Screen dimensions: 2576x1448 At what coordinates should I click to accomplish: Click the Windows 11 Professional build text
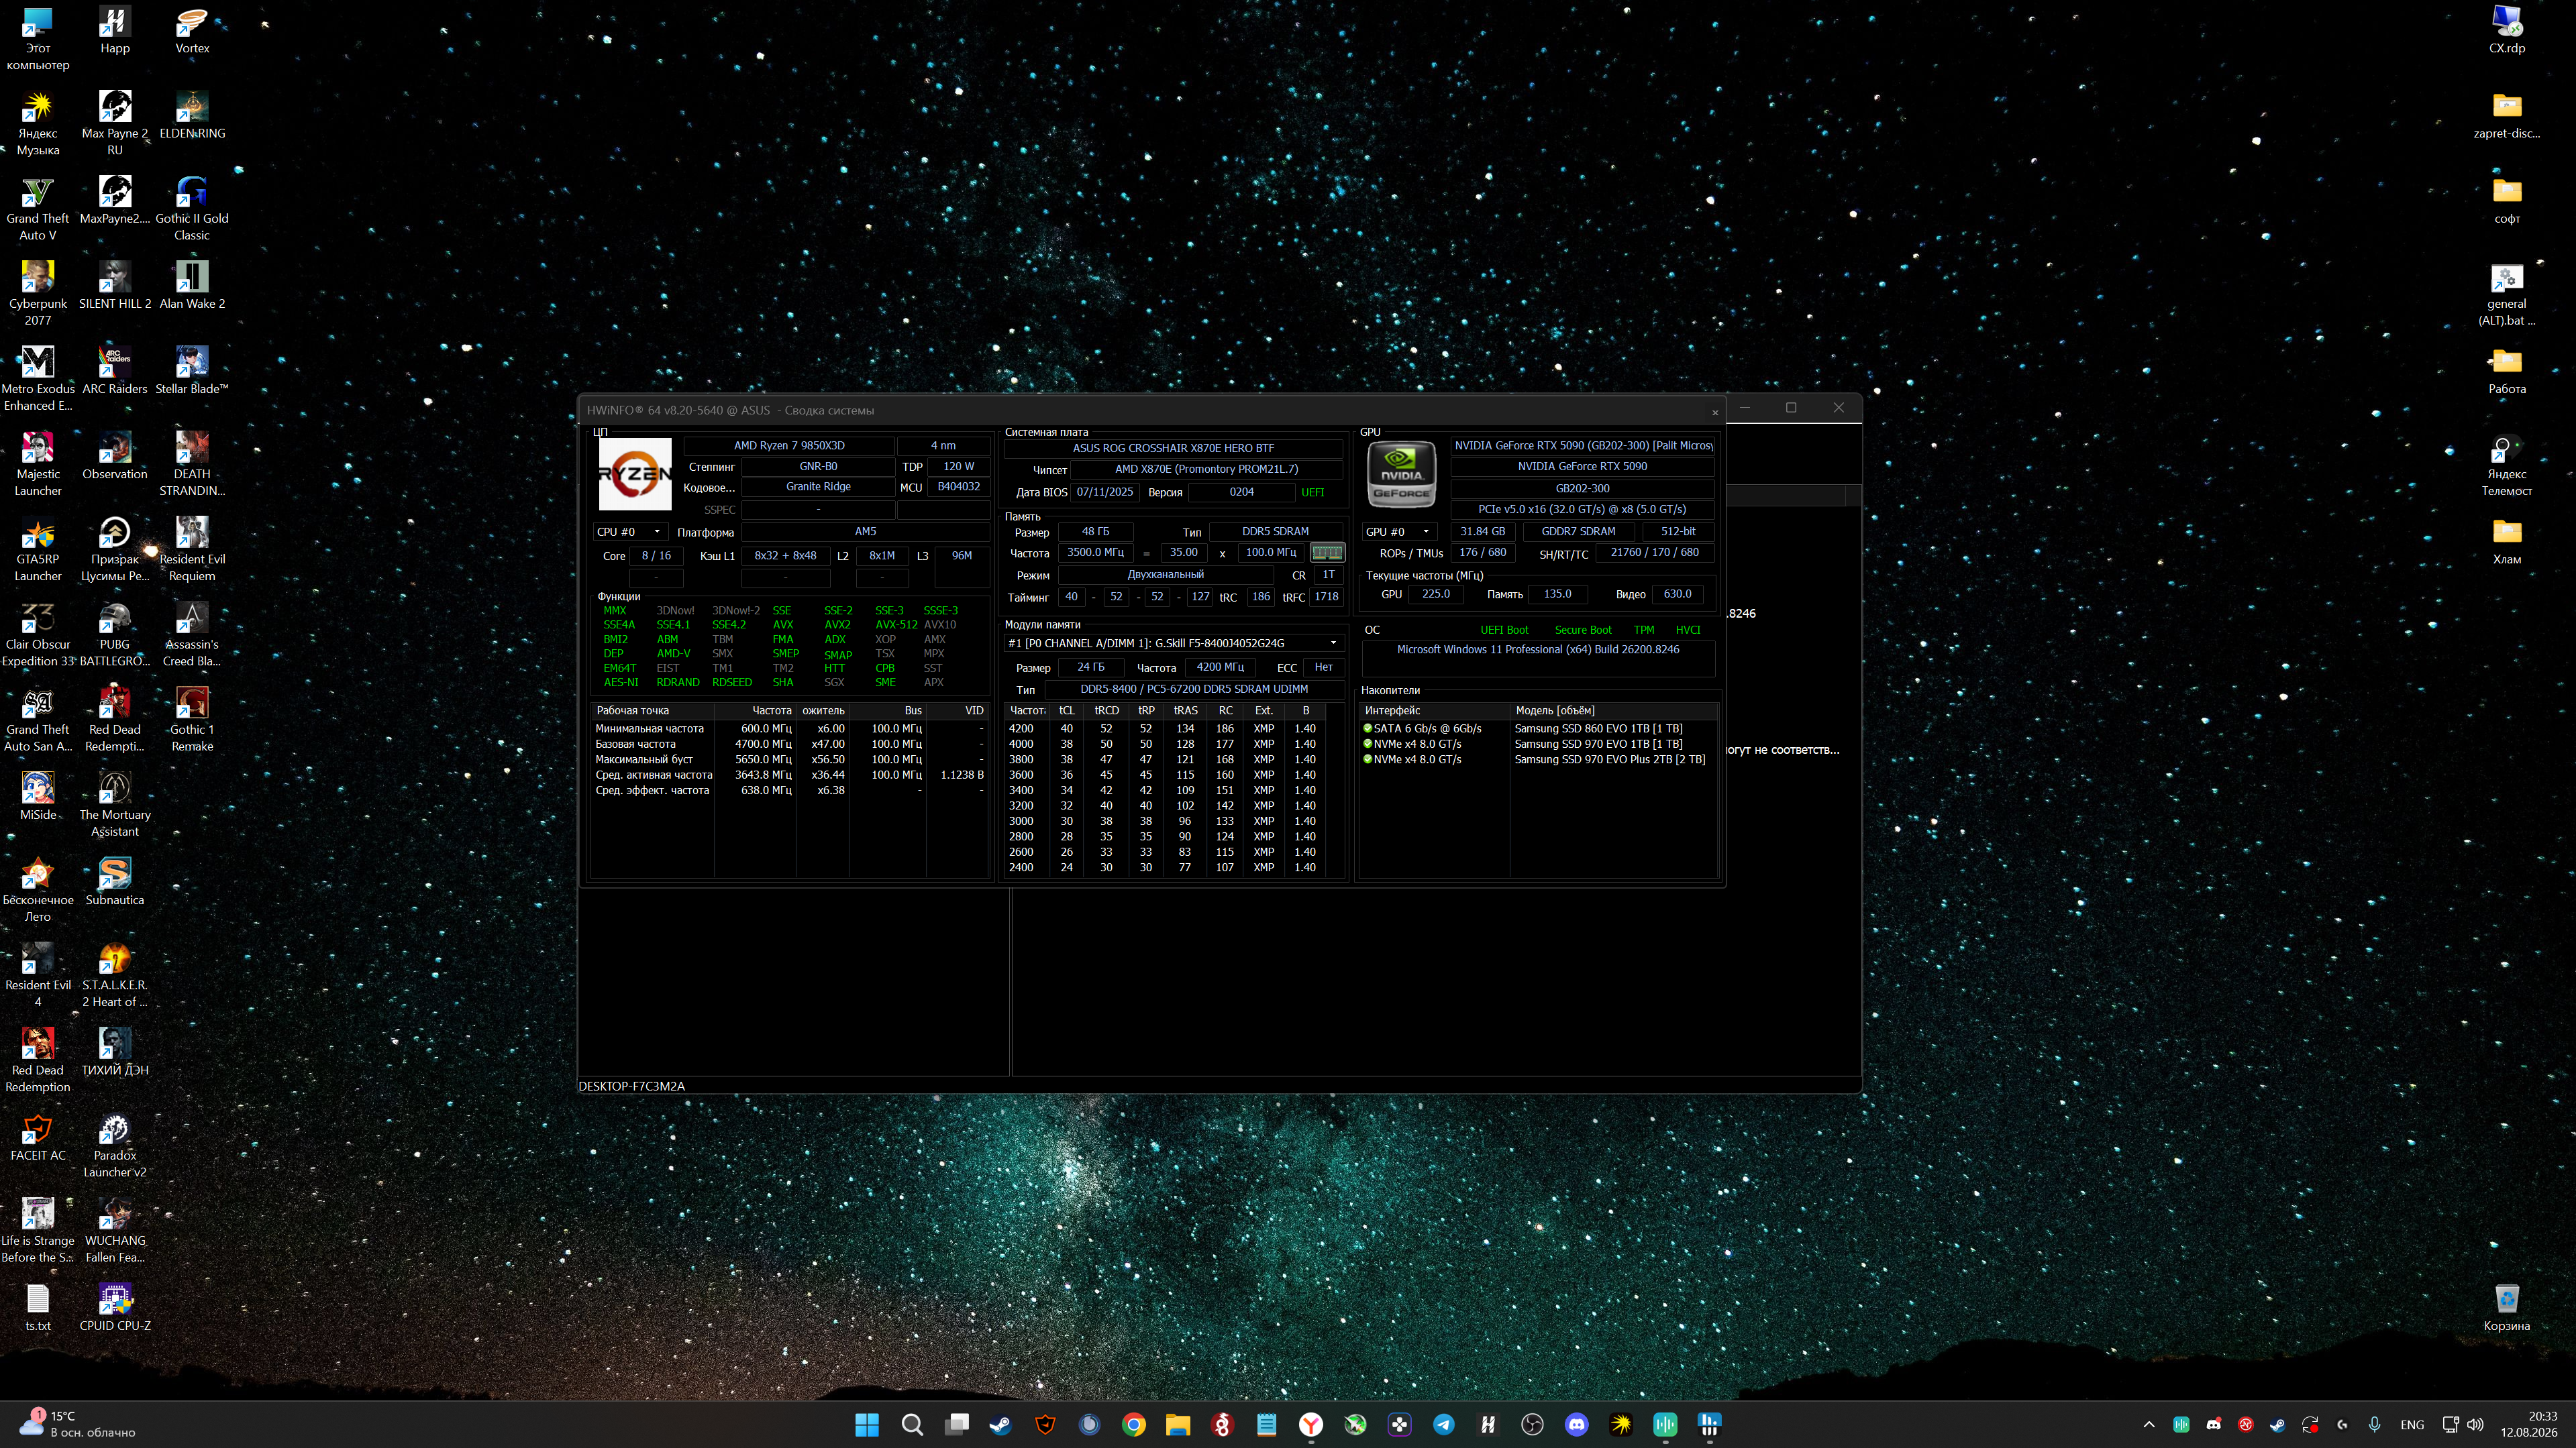point(1538,649)
